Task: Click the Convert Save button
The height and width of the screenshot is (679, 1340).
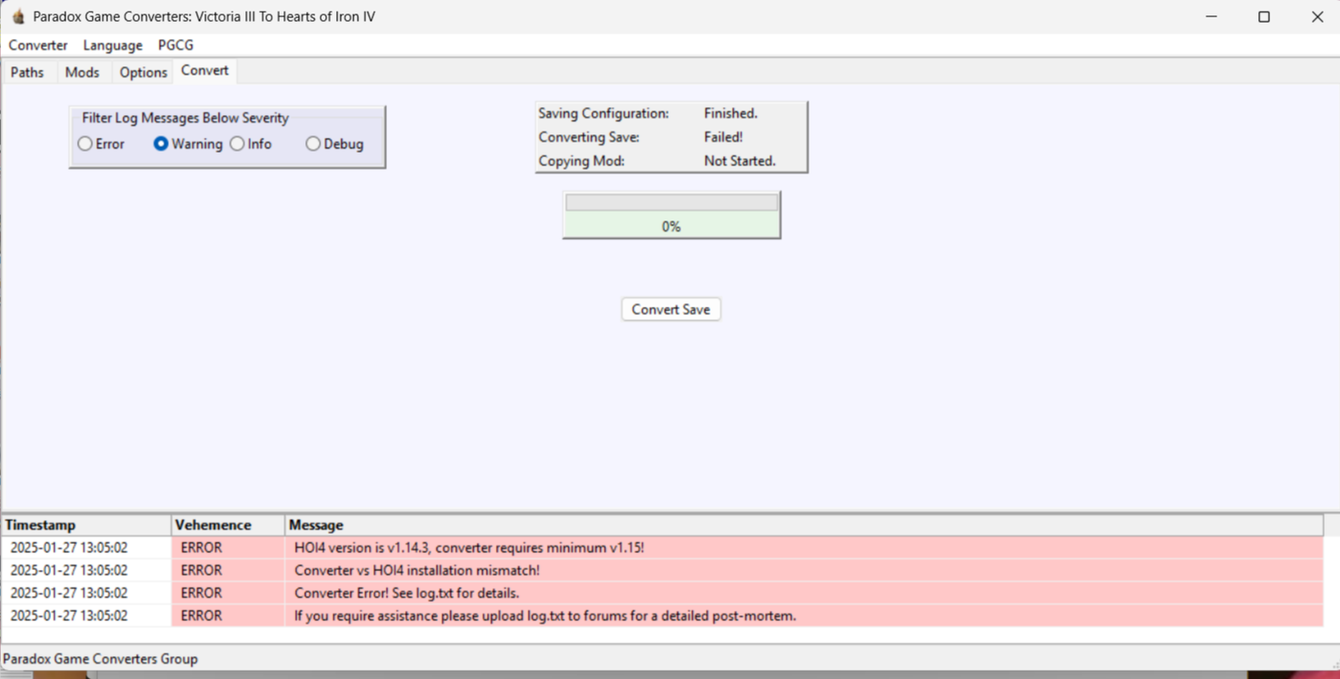Action: [670, 310]
